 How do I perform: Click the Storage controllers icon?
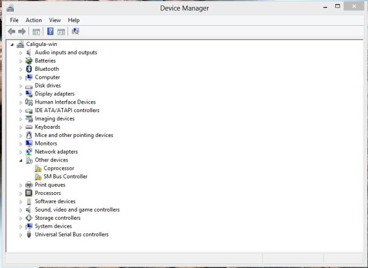point(29,218)
